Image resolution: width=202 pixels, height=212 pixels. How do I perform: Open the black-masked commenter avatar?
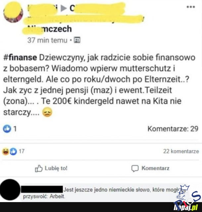(x=10, y=190)
